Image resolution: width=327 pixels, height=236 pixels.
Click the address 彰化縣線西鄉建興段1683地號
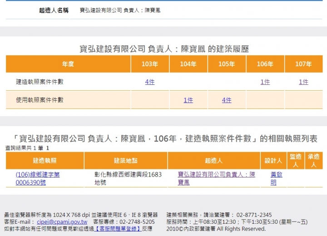[128, 178]
